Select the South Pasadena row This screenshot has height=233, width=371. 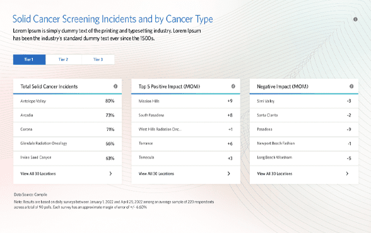pos(185,115)
